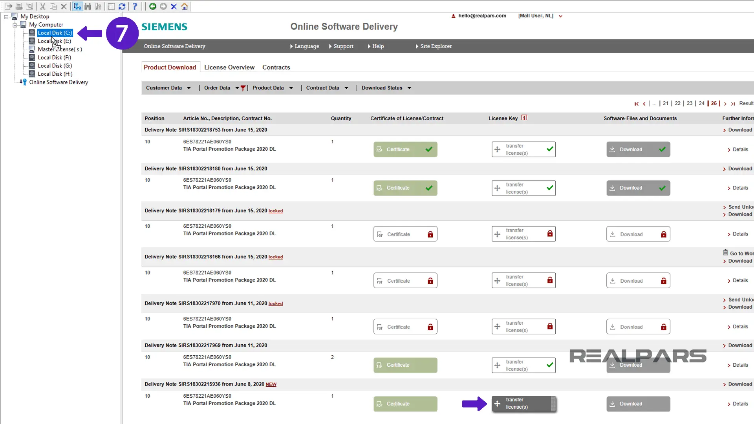
Task: Click the gray Delete X toolbar icon
Action: pos(64,6)
